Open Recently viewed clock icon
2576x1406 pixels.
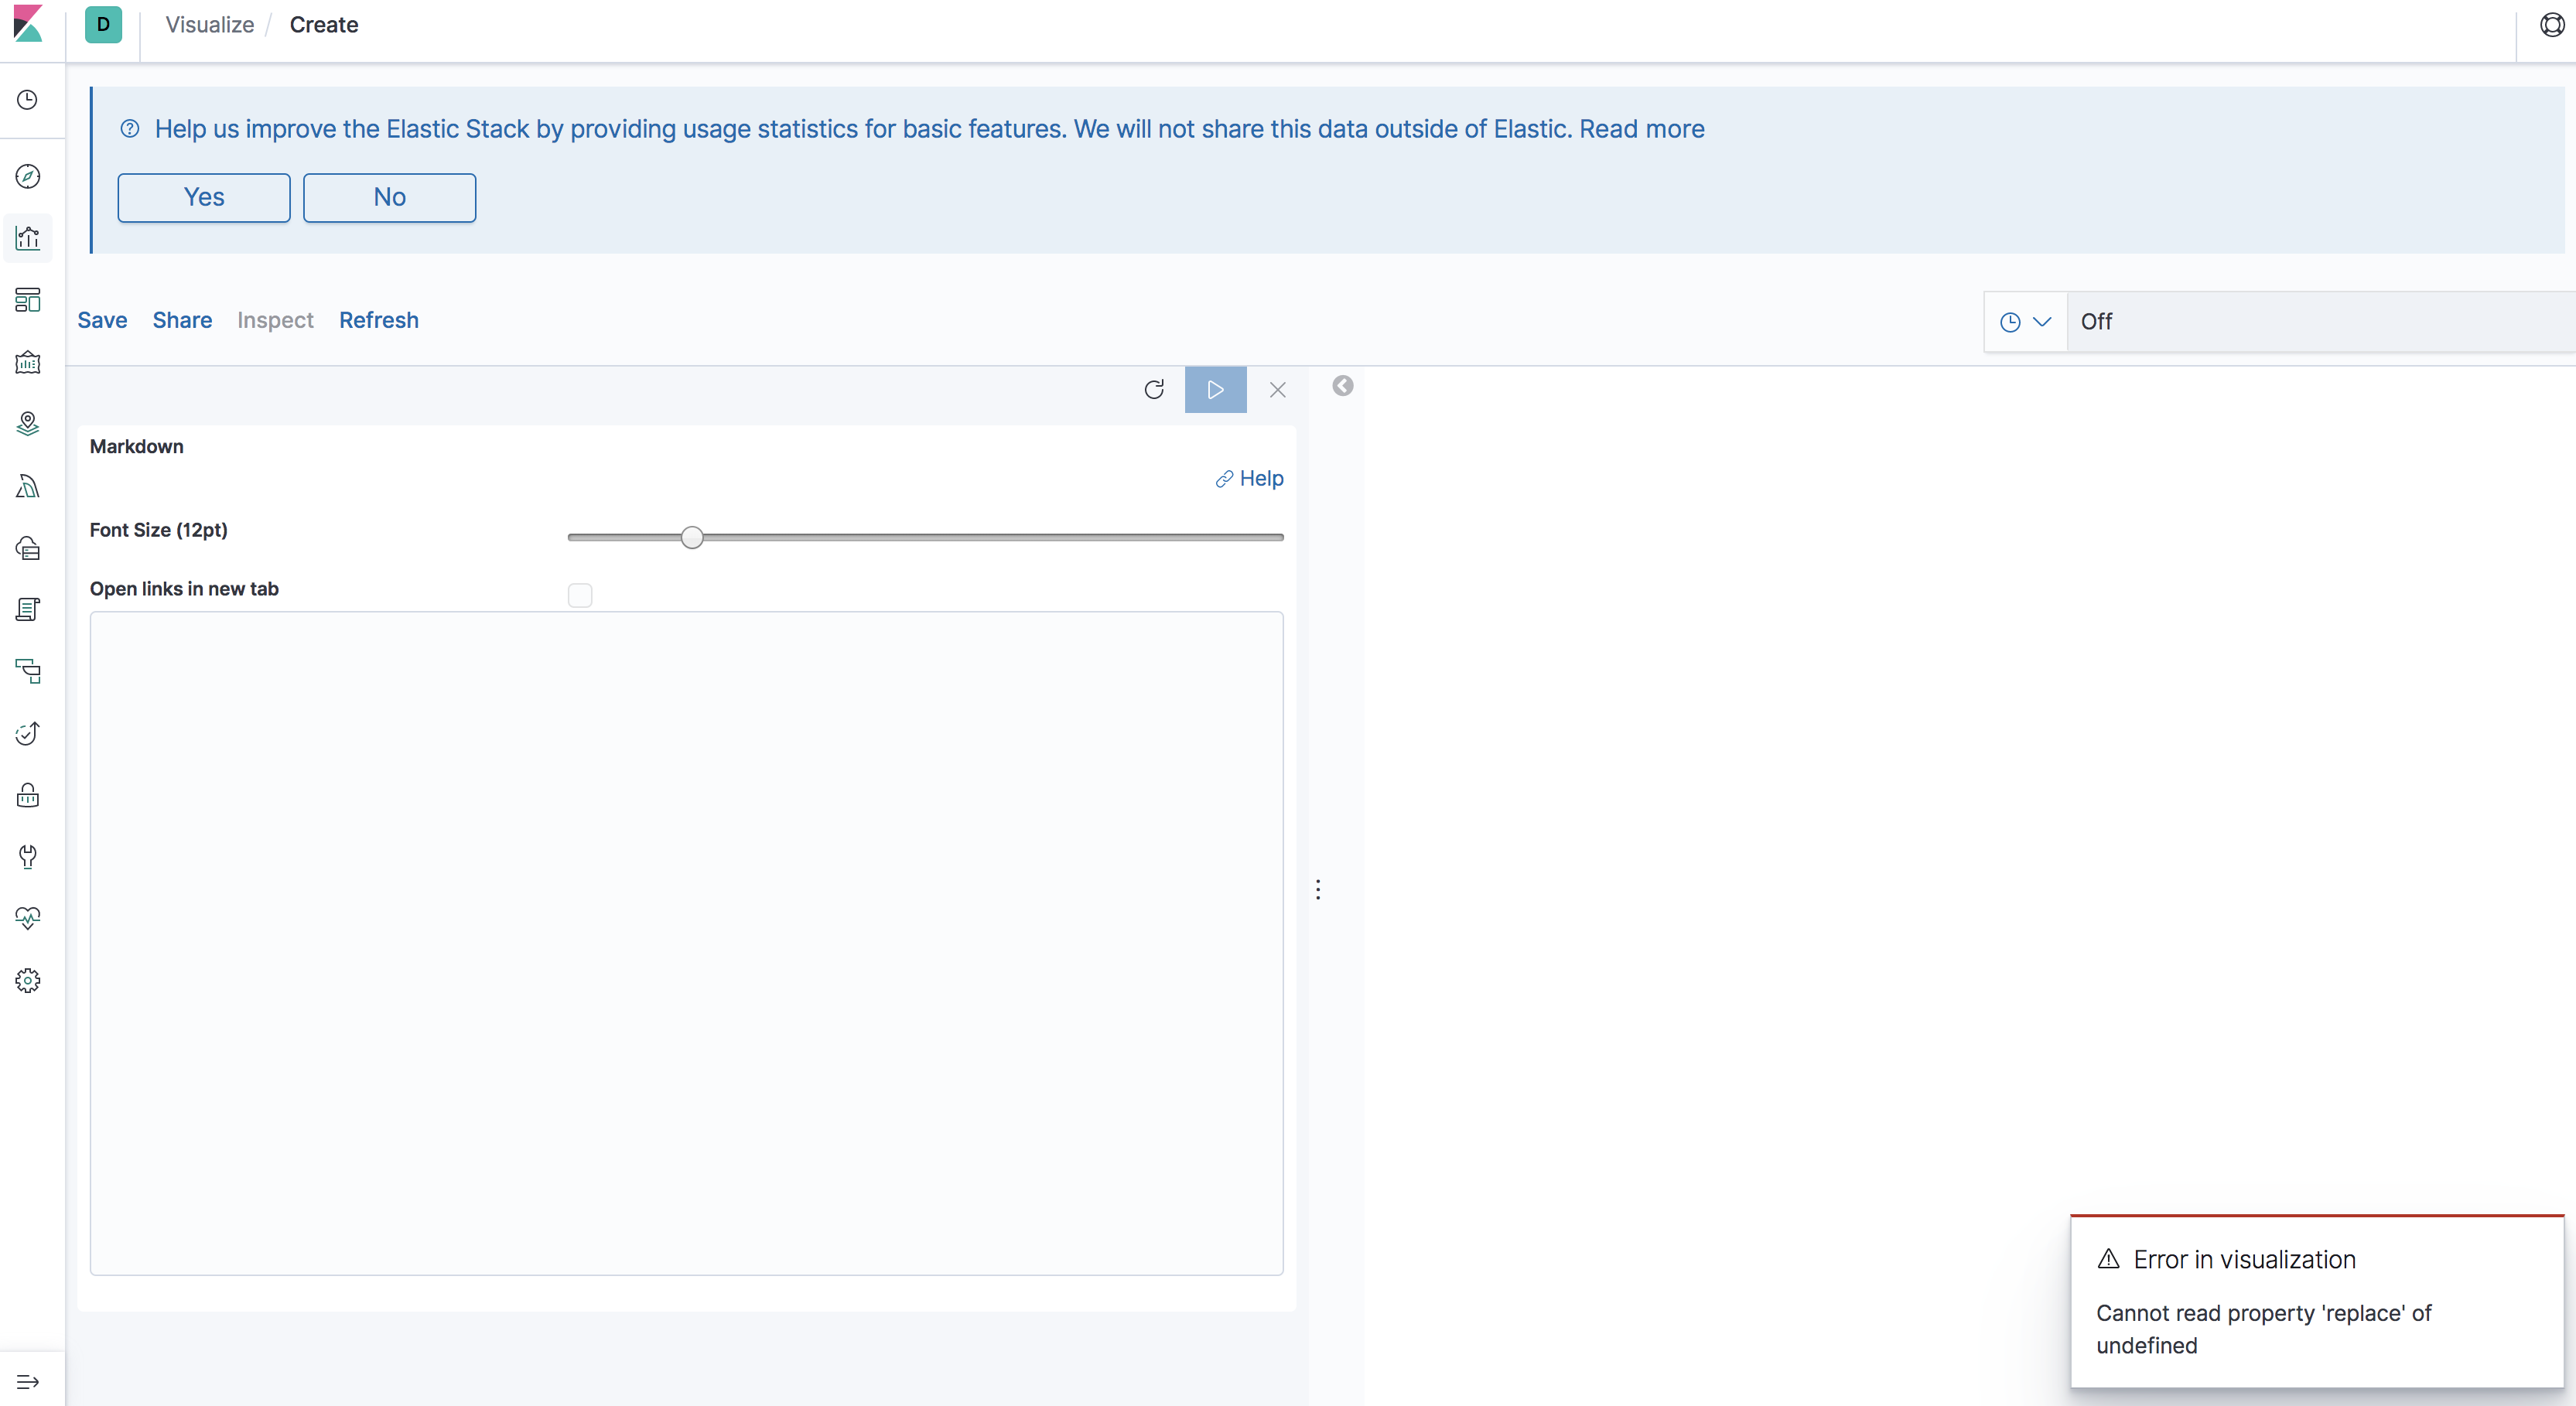(27, 99)
